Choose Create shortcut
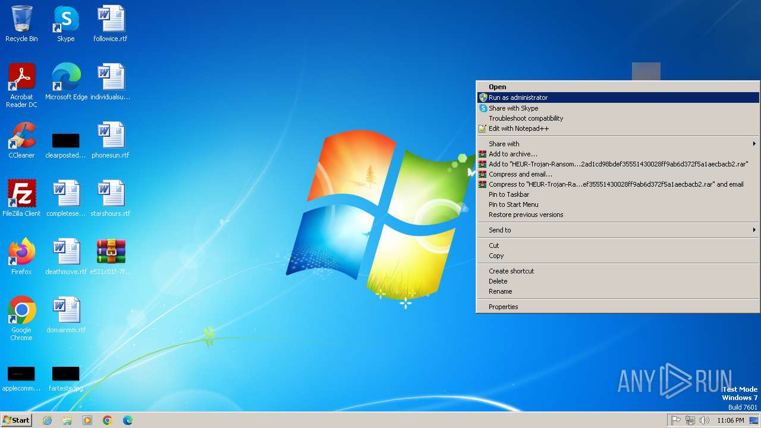Viewport: 761px width, 428px height. coord(618,271)
